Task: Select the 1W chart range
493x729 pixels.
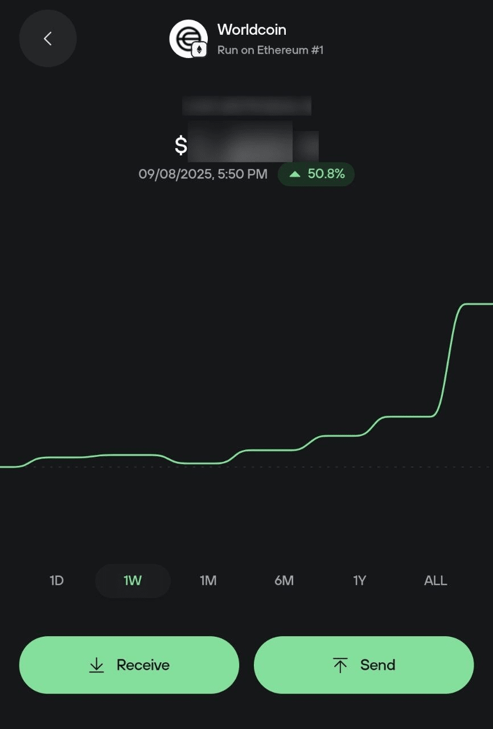Action: pos(133,581)
